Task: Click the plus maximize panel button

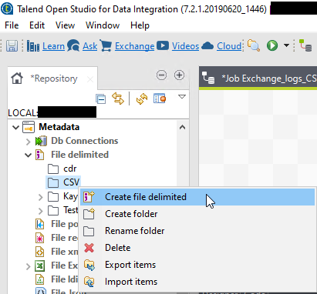Action: tap(179, 75)
